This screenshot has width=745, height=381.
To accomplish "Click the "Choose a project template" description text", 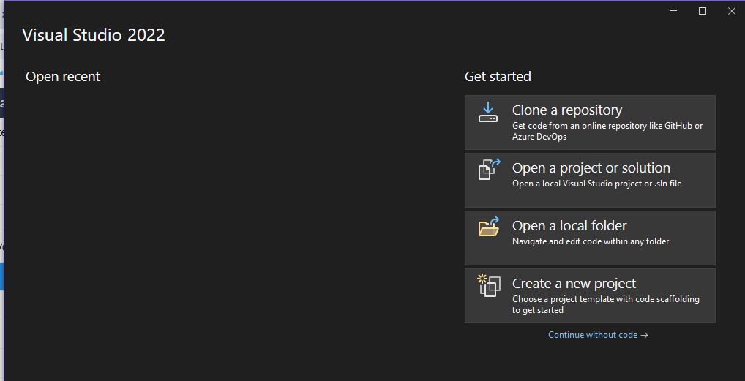I will (605, 299).
